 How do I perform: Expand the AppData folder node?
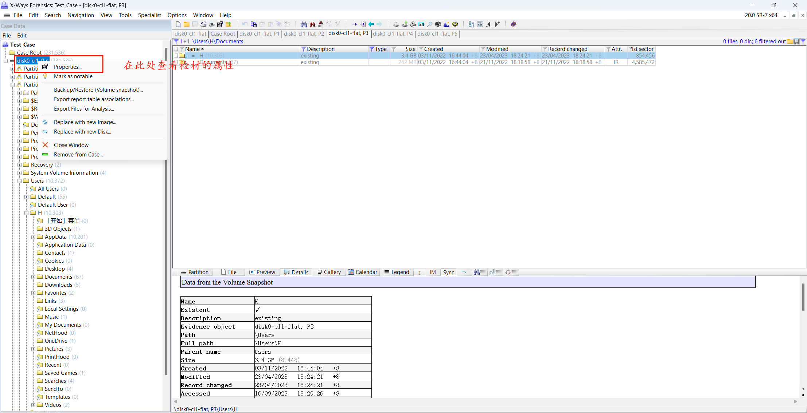[x=34, y=237]
